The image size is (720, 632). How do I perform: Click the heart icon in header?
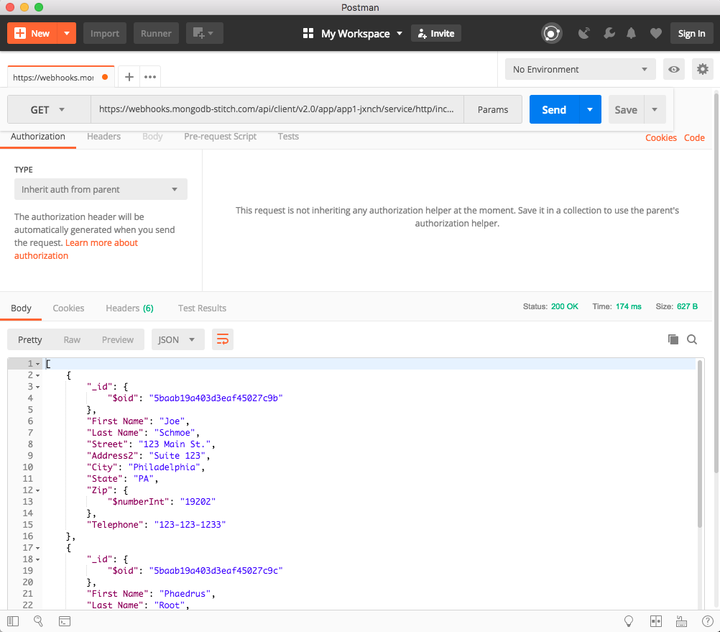point(655,33)
